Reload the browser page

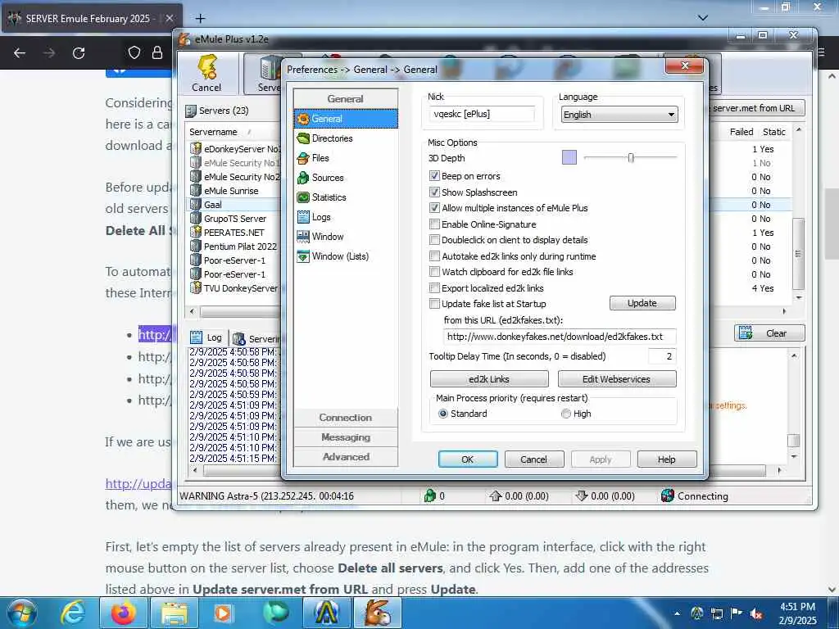coord(79,53)
